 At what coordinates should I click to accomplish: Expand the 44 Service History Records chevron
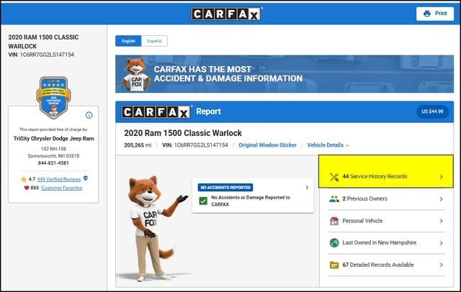[x=442, y=177]
